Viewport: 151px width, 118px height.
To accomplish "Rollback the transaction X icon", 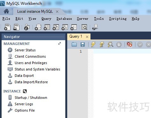I will tap(148, 44).
